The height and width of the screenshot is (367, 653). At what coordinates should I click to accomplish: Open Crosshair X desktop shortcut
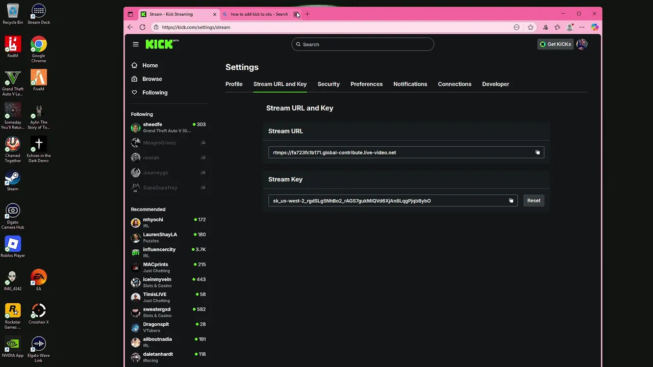click(x=39, y=313)
